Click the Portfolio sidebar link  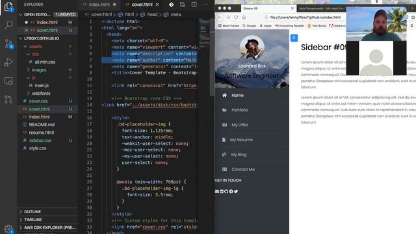point(240,110)
